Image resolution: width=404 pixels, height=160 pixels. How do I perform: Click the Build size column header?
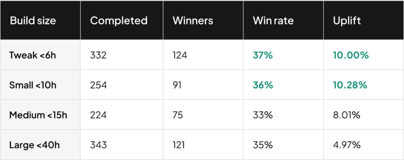coord(33,21)
